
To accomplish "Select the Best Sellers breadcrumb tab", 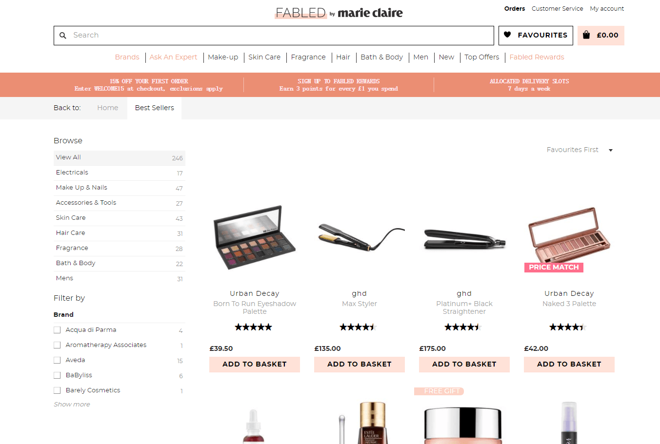I will [155, 108].
